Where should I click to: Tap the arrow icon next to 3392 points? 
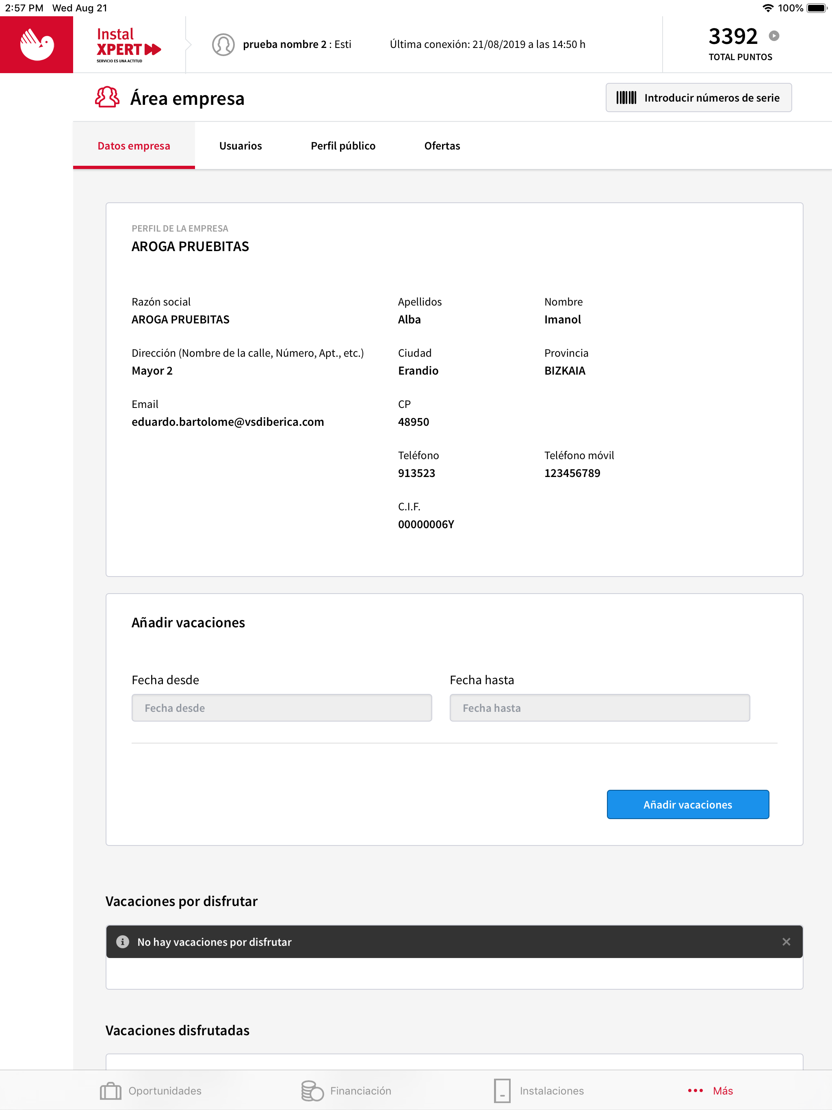[x=774, y=36]
